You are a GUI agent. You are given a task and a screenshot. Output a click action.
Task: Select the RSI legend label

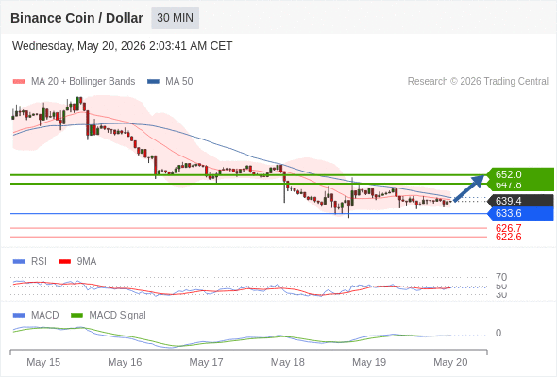[x=39, y=262]
